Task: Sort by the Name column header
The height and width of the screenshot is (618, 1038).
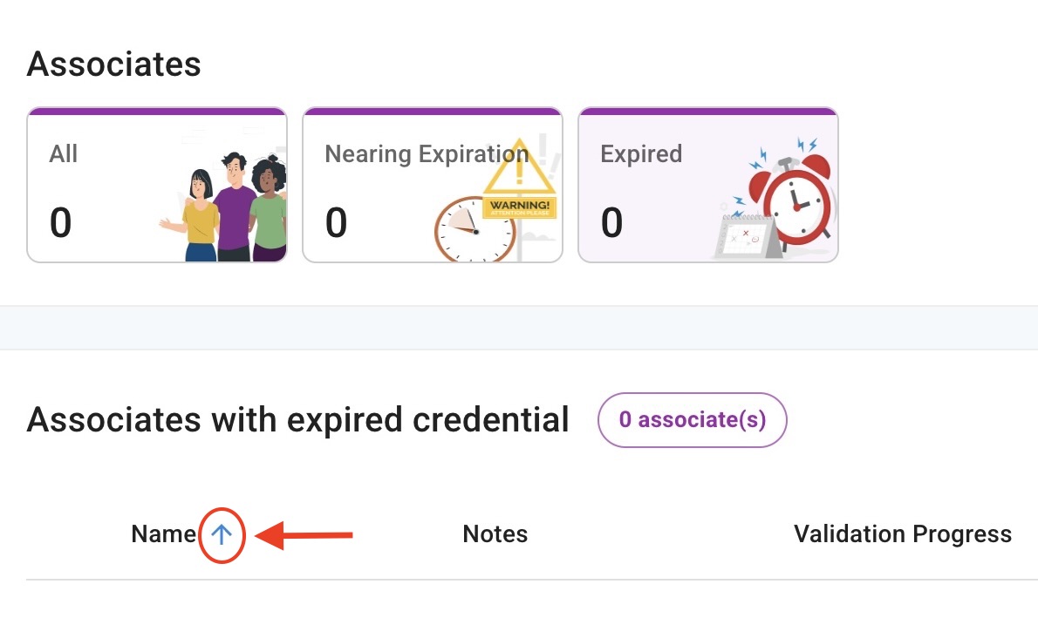Action: 163,534
